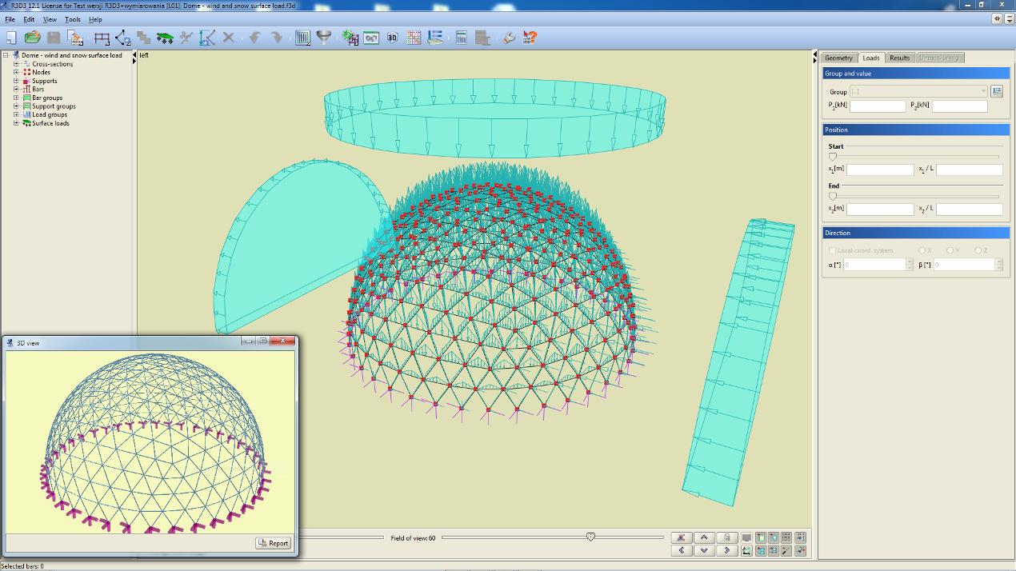The height and width of the screenshot is (571, 1016).
Task: Click the Report button in 3D view
Action: point(273,543)
